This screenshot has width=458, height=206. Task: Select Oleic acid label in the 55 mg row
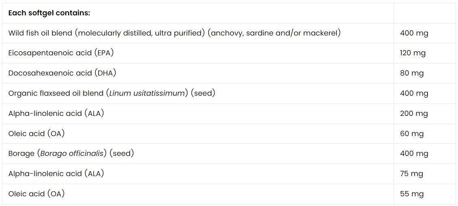click(36, 194)
